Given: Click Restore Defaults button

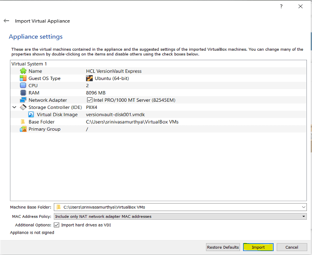Looking at the screenshot, I should (223, 247).
